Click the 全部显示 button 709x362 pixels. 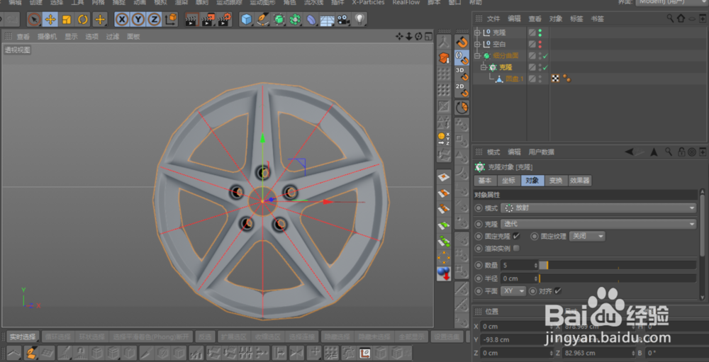411,337
